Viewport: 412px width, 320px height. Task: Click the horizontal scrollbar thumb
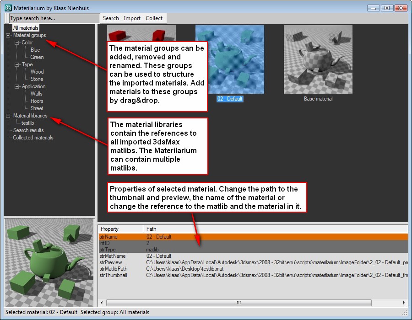[x=239, y=303]
